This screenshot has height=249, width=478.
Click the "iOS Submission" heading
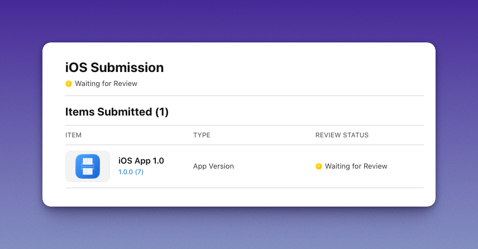click(114, 68)
